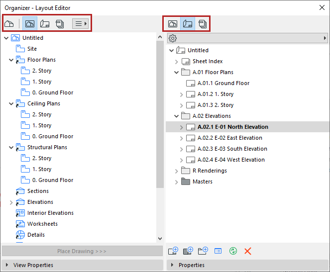
Task: Expand A.02.1 E-01 North Elevation layout
Action: pyautogui.click(x=181, y=127)
